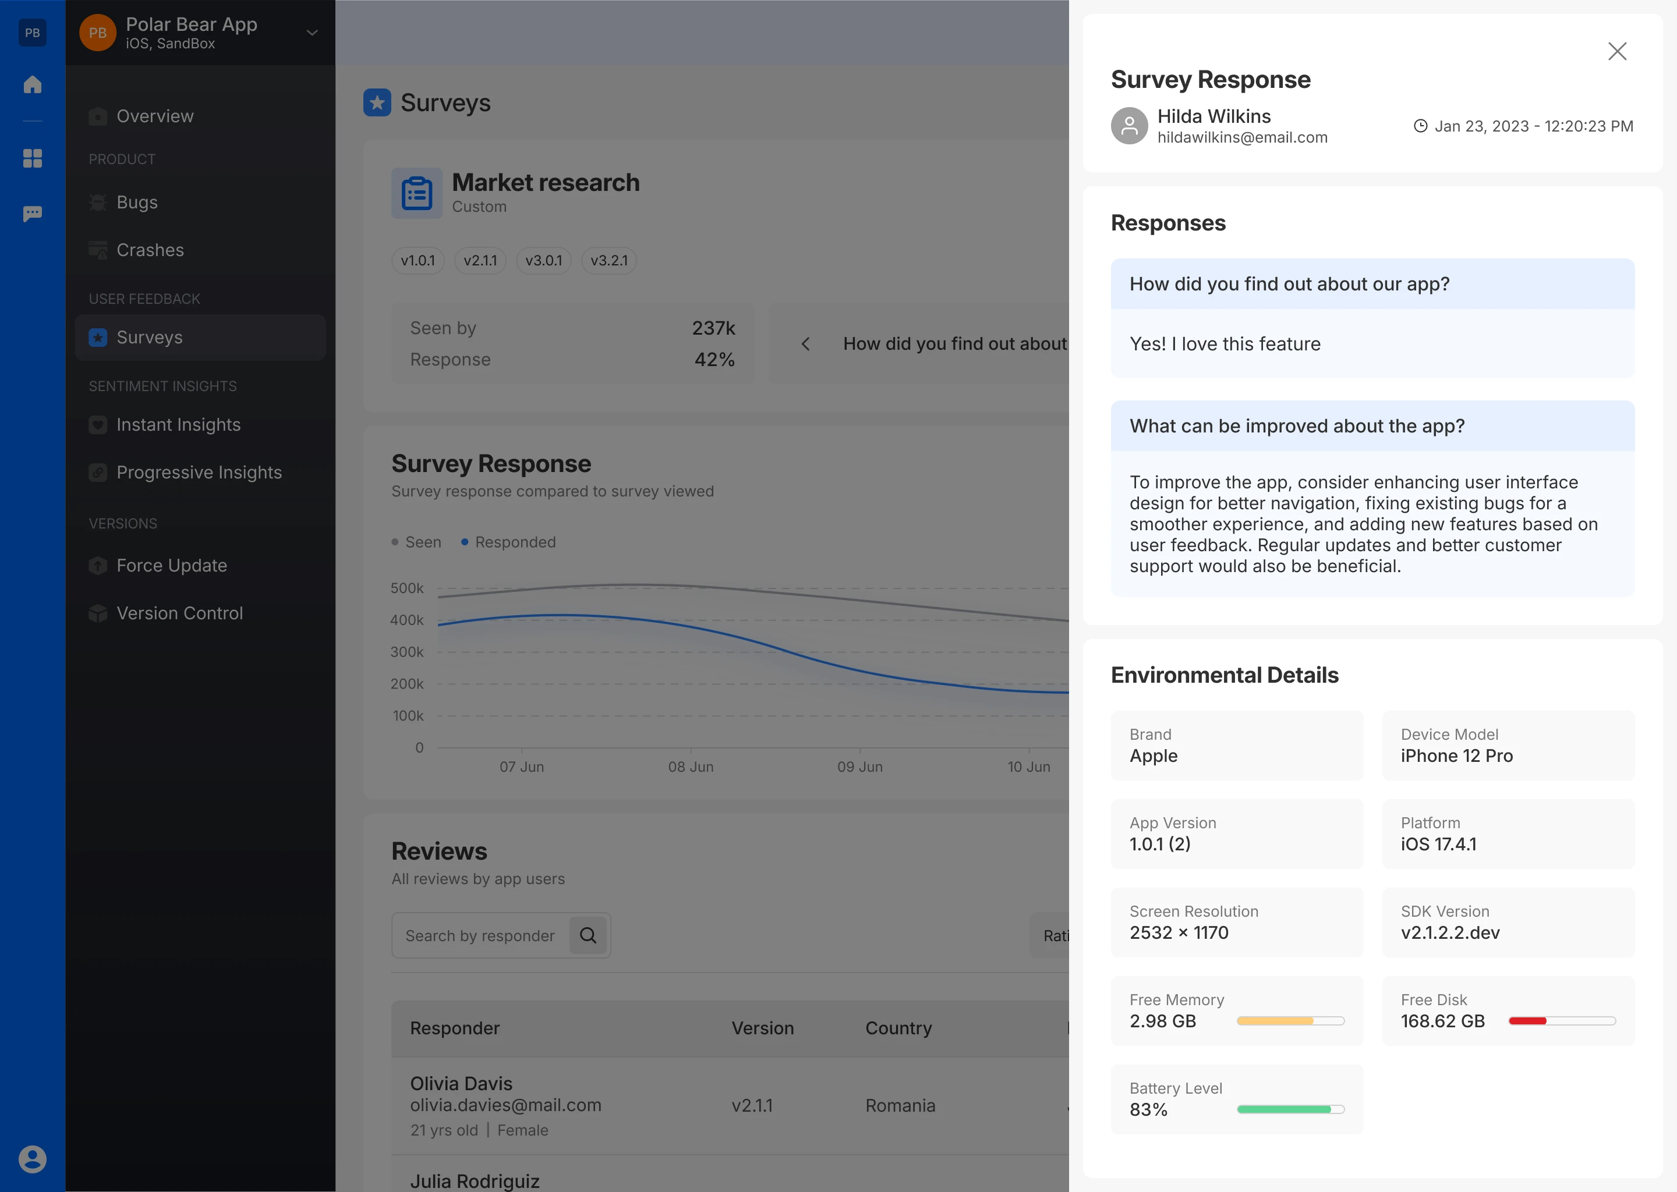Click the search magnifier button

[x=588, y=935]
